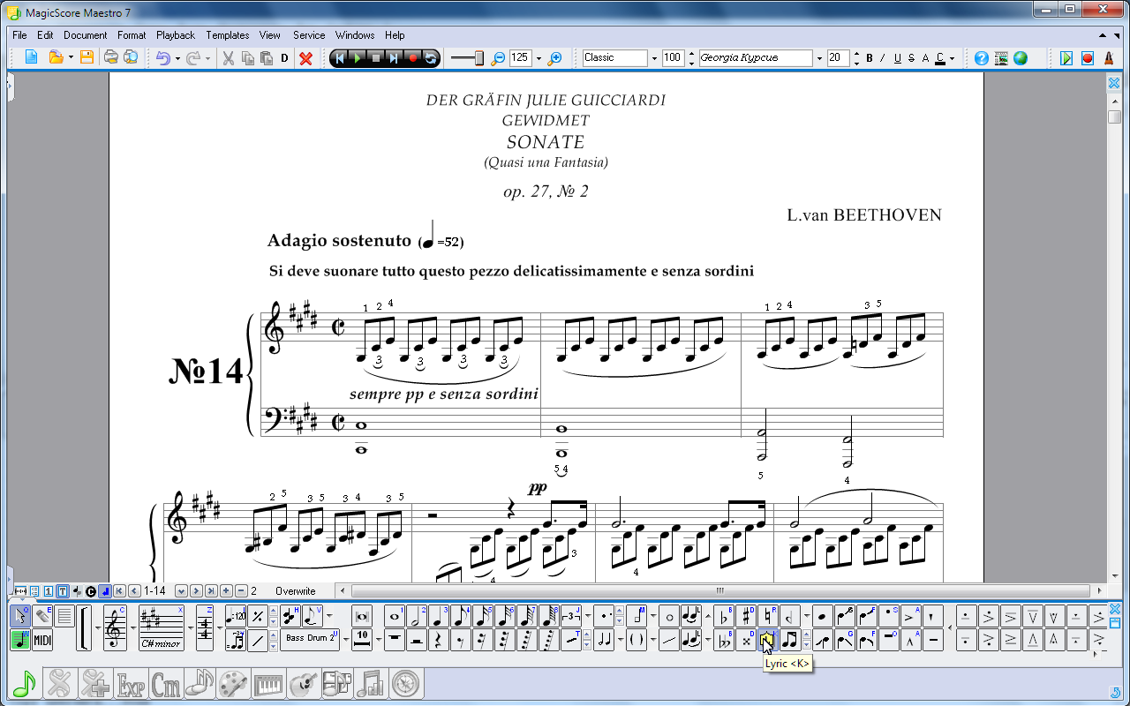1130x706 pixels.
Task: Toggle the Overwrite mode indicator
Action: coord(295,591)
